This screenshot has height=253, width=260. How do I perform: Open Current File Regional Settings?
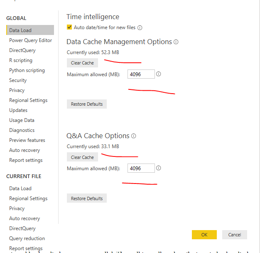click(28, 198)
